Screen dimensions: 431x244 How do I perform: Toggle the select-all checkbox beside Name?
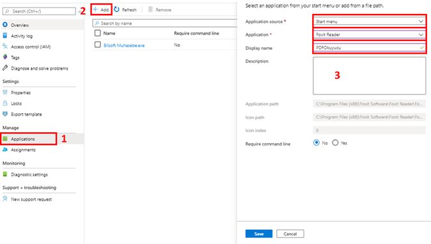coord(98,33)
